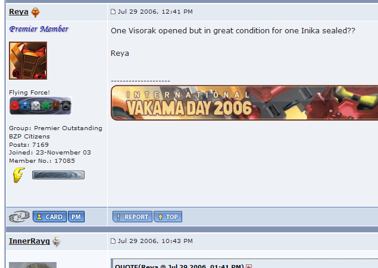This screenshot has height=268, width=378.
Task: Open InnerRayg's member profile link
Action: pos(29,241)
